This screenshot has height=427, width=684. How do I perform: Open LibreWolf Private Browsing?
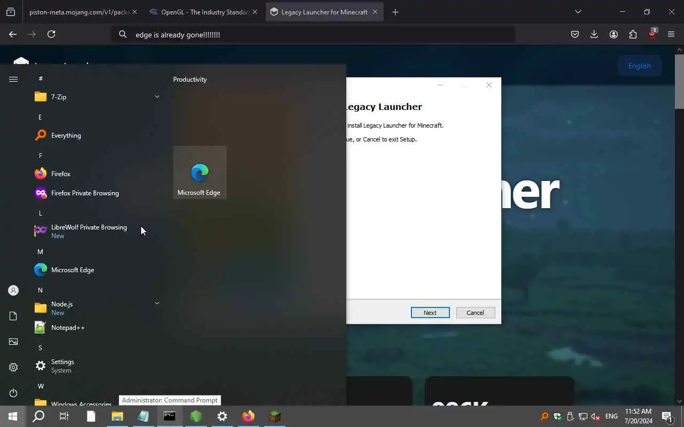[x=97, y=231]
